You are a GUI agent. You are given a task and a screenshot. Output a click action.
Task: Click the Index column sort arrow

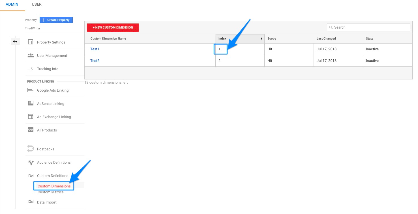261,39
